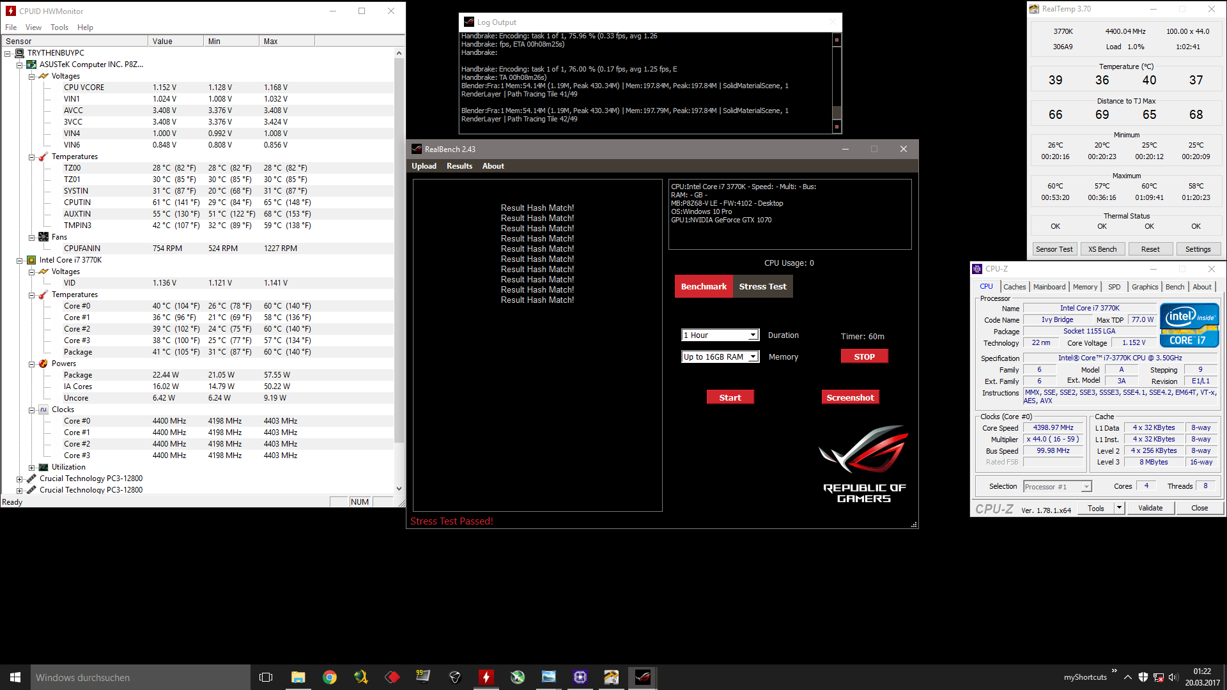
Task: Click the Validate button in CPU-Z
Action: click(x=1150, y=508)
